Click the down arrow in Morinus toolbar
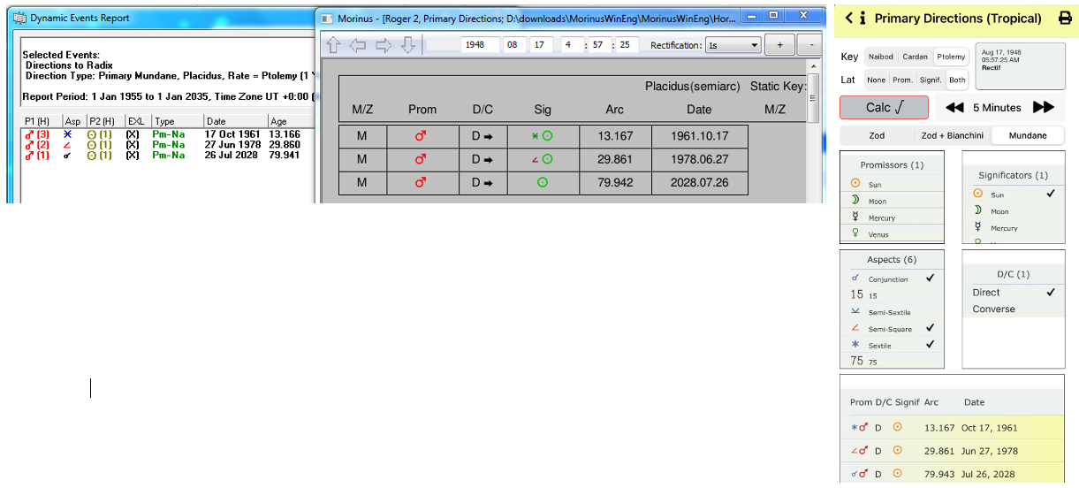The image size is (1079, 488). tap(407, 45)
